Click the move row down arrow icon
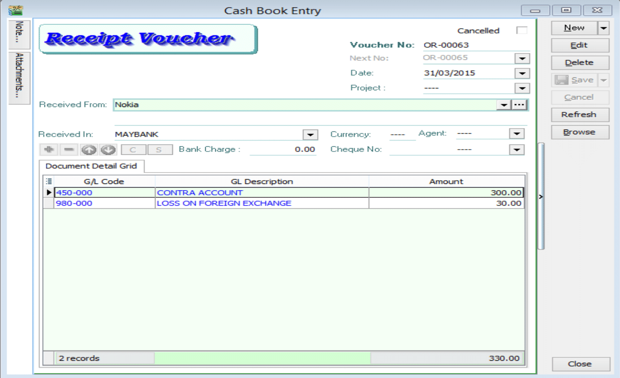Image resolution: width=620 pixels, height=378 pixels. tap(109, 150)
